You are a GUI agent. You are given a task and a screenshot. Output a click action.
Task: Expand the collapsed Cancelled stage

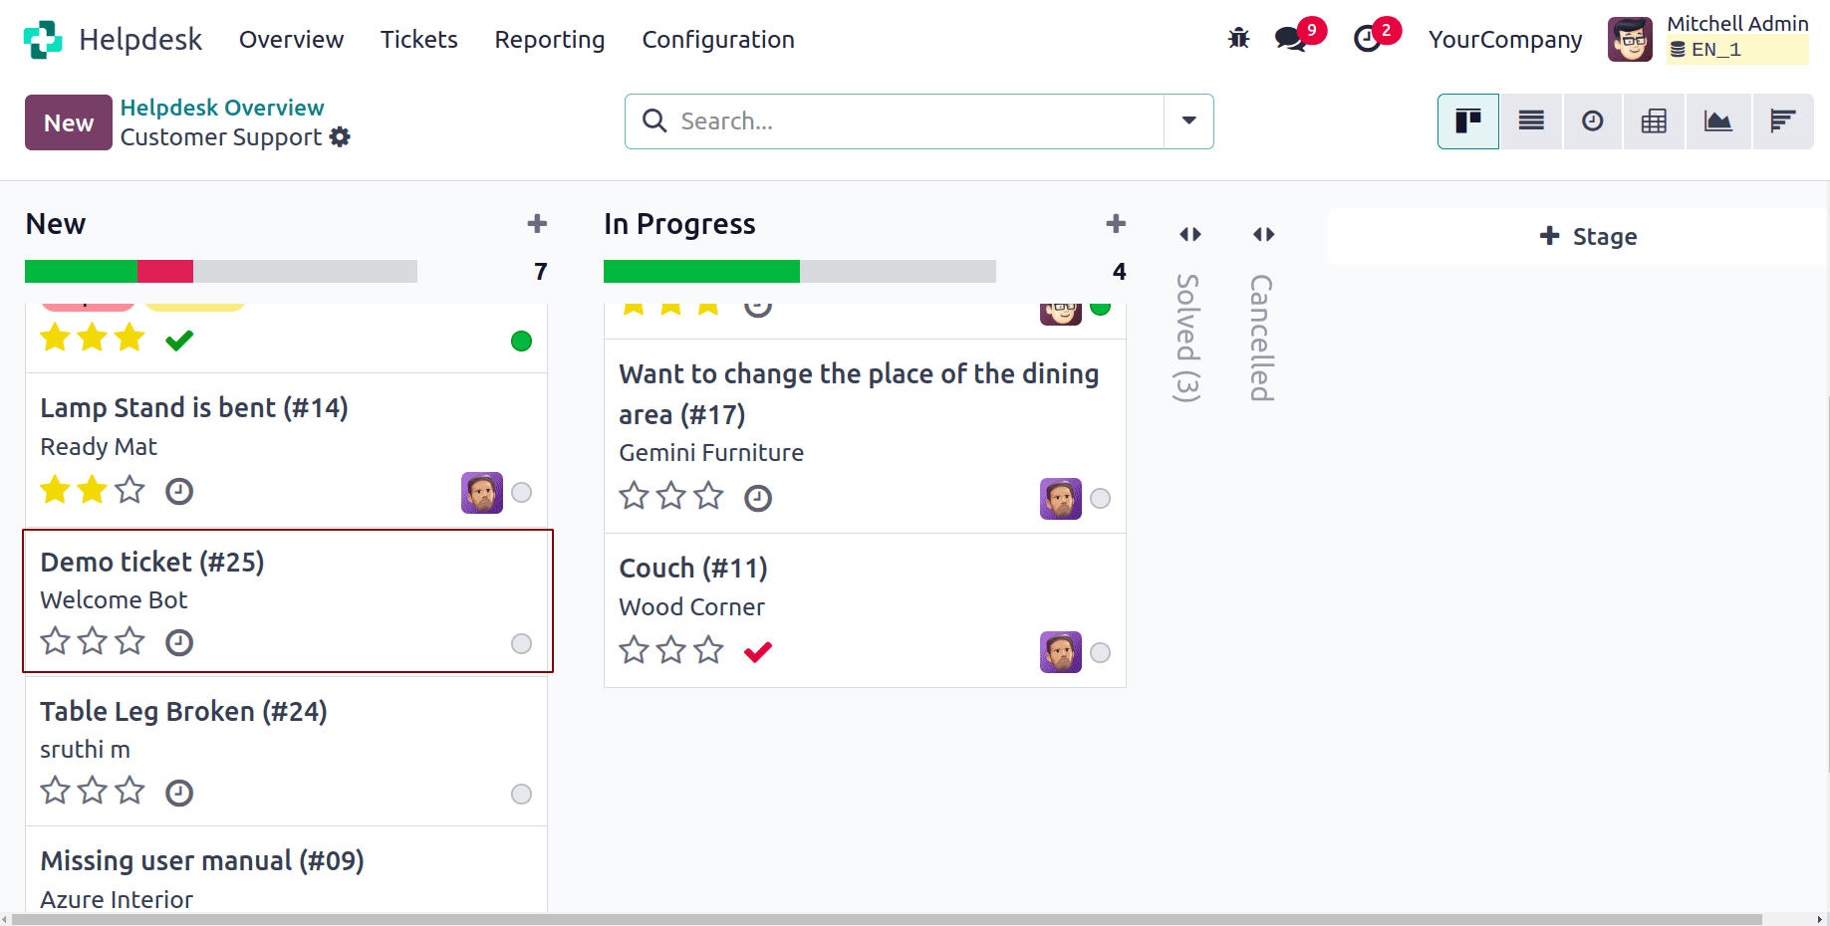tap(1262, 235)
